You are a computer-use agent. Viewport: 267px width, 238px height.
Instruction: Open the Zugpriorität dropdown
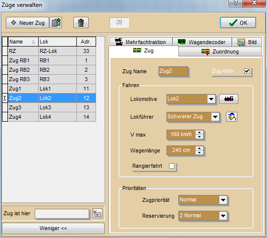[223, 200]
